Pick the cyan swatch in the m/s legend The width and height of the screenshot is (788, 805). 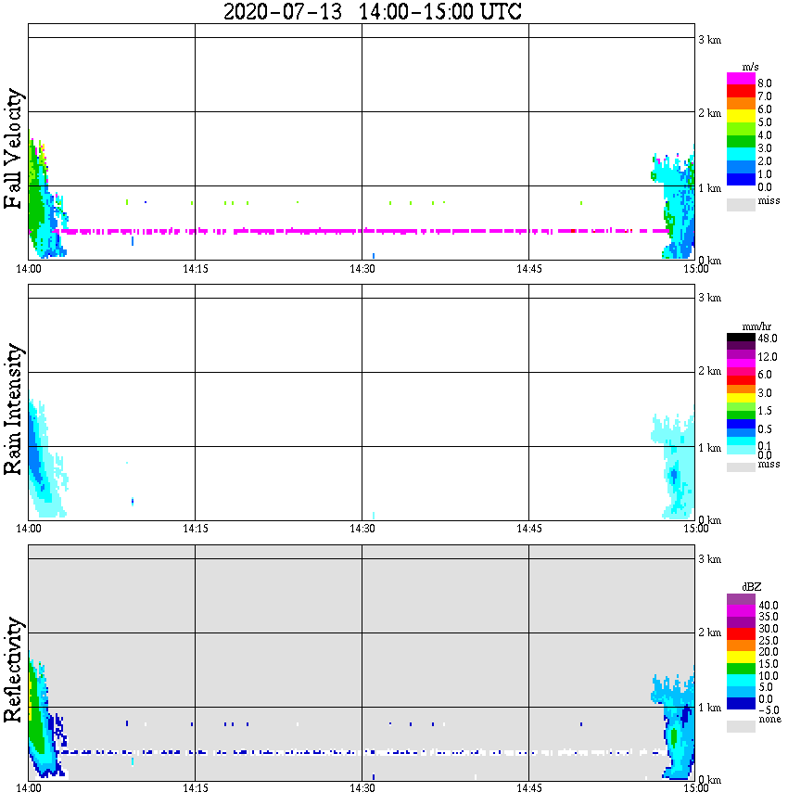click(741, 154)
